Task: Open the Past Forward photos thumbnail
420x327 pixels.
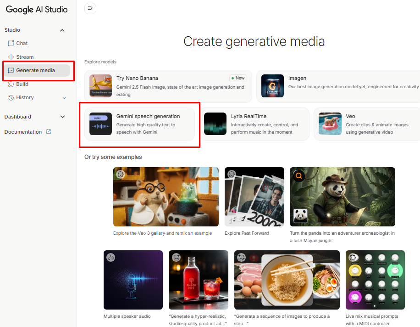Action: (254, 197)
